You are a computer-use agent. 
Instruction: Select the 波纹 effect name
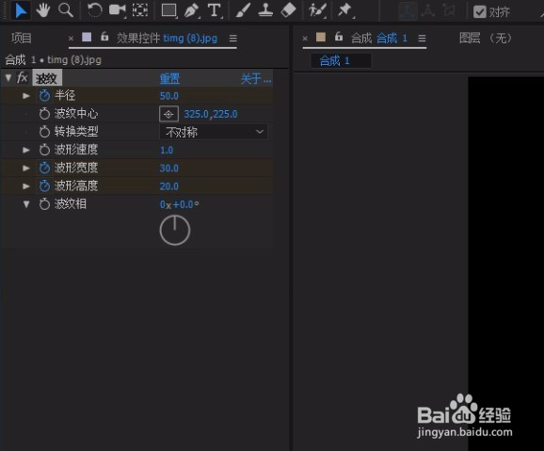point(46,78)
